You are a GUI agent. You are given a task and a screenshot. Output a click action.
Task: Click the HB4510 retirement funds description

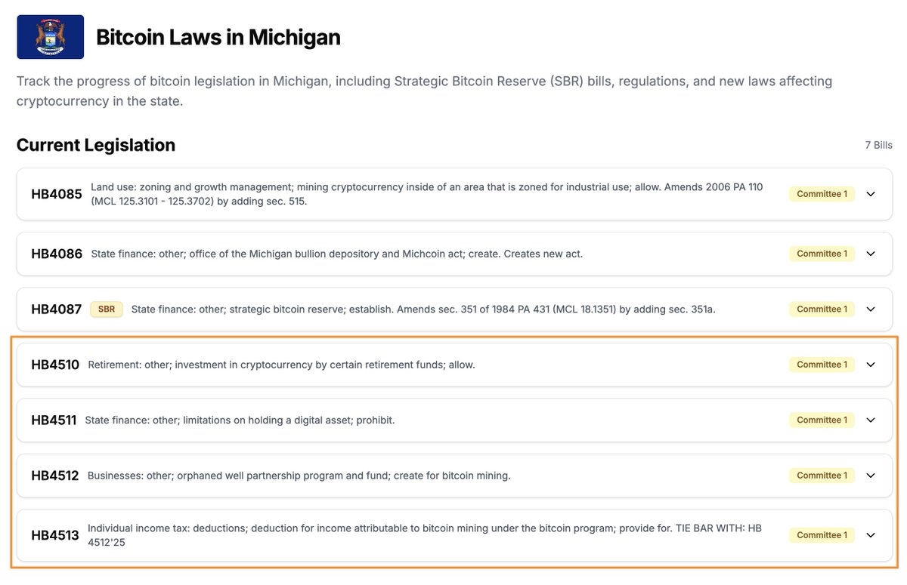pyautogui.click(x=281, y=365)
